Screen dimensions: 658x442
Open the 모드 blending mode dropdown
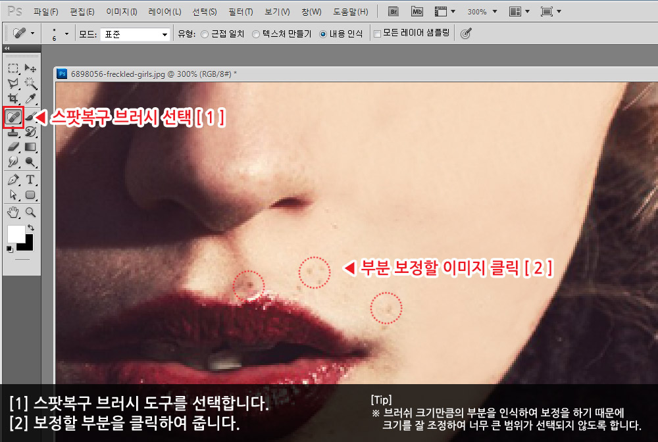135,34
